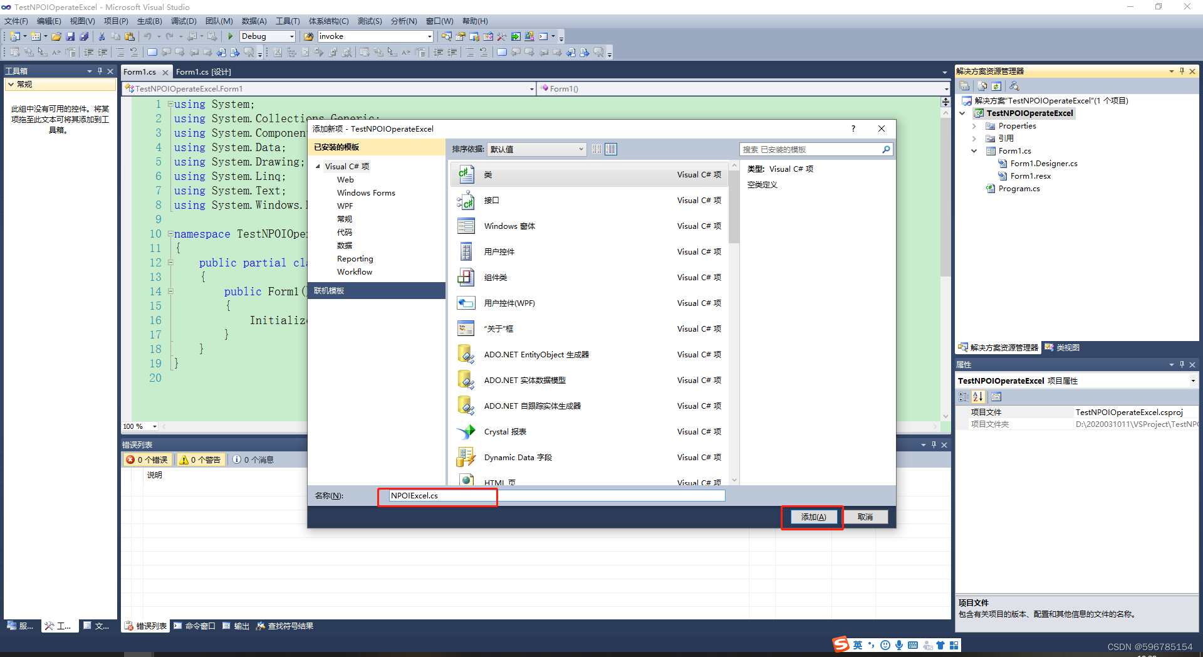
Task: Select the Crystal 报表 template
Action: [x=590, y=431]
